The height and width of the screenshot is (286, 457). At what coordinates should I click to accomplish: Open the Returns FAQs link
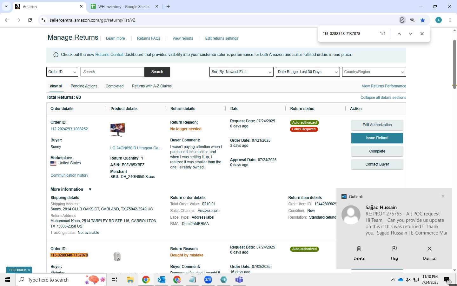[149, 38]
